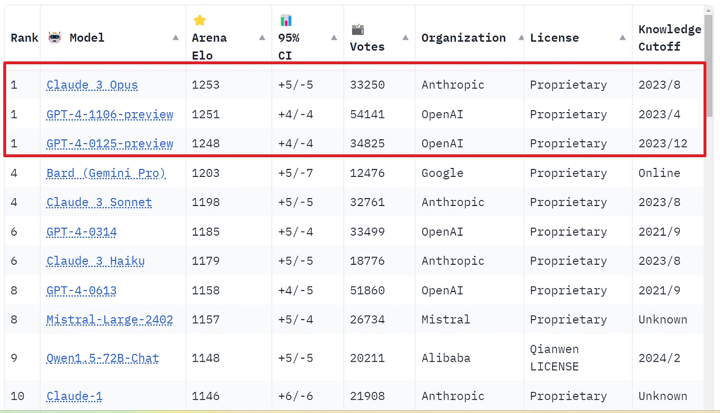Click the Knowledge Cutoff column header

(670, 38)
